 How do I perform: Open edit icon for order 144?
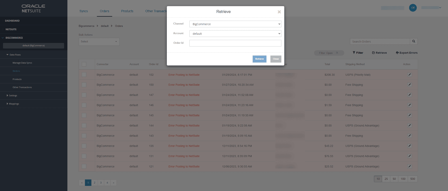point(409,125)
